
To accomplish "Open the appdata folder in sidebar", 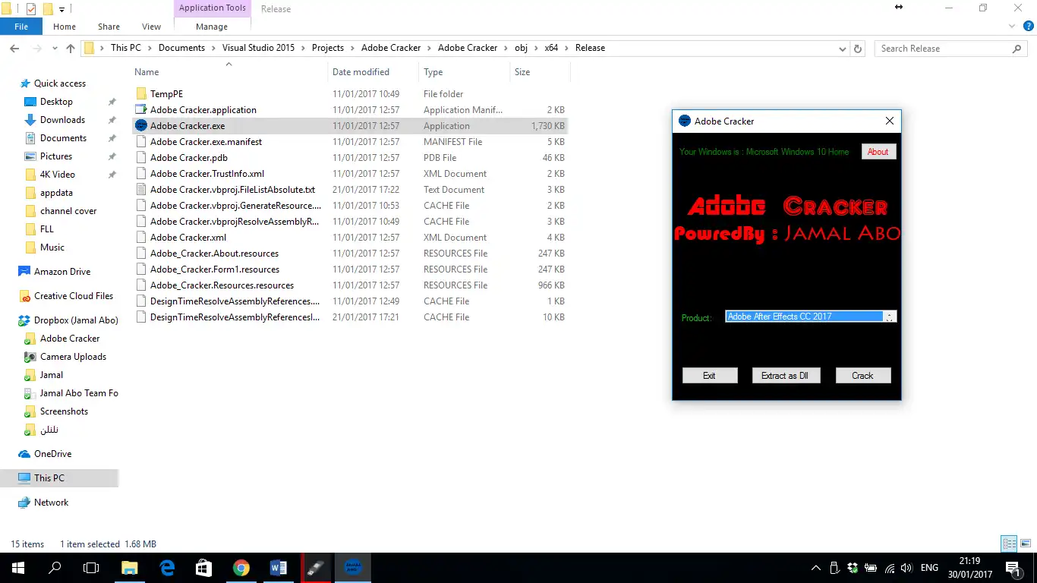I will 56,193.
